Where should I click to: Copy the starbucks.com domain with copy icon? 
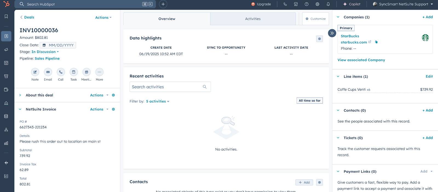[x=376, y=42]
